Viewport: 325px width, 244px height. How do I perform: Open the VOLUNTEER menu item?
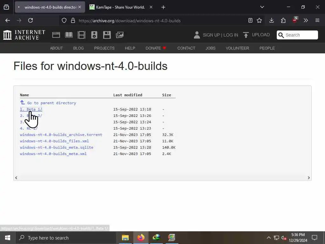tap(237, 48)
